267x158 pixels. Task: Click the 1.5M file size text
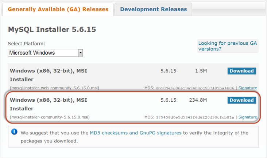pyautogui.click(x=201, y=71)
